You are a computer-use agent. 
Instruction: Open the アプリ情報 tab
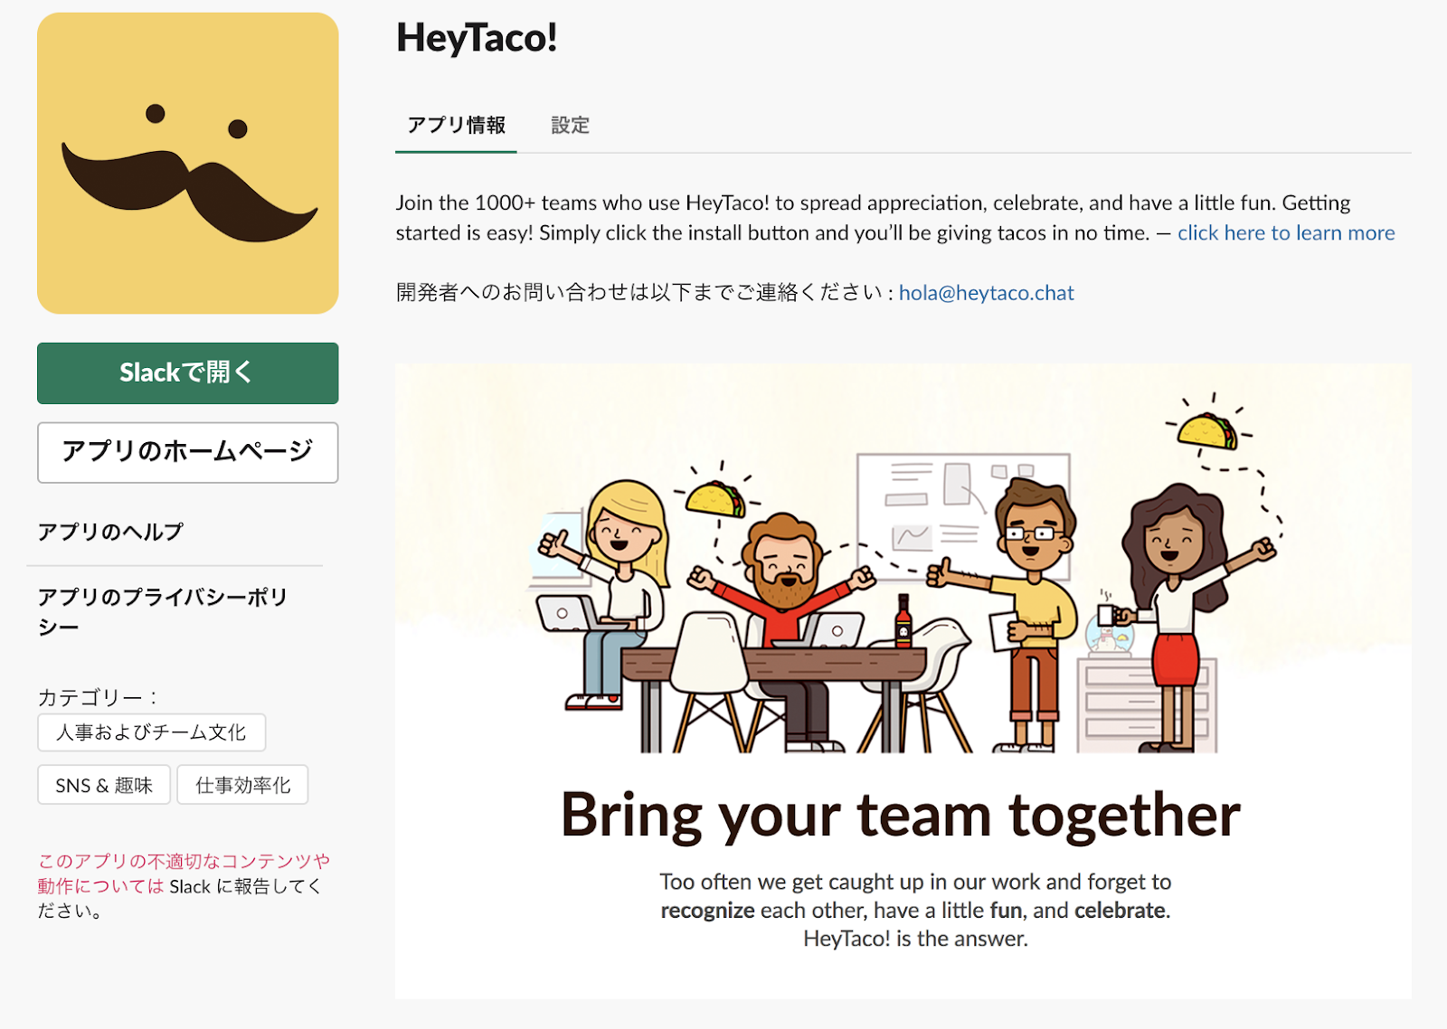click(456, 126)
